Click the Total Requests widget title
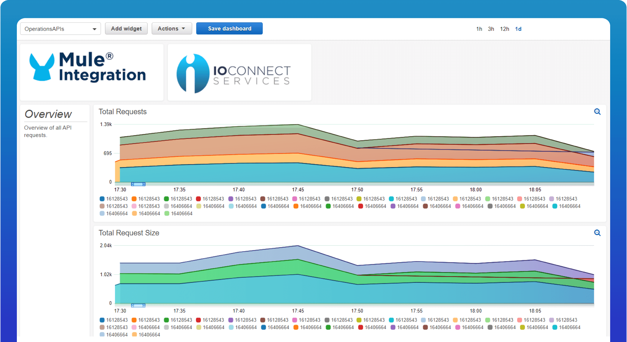The height and width of the screenshot is (342, 627). pos(122,112)
